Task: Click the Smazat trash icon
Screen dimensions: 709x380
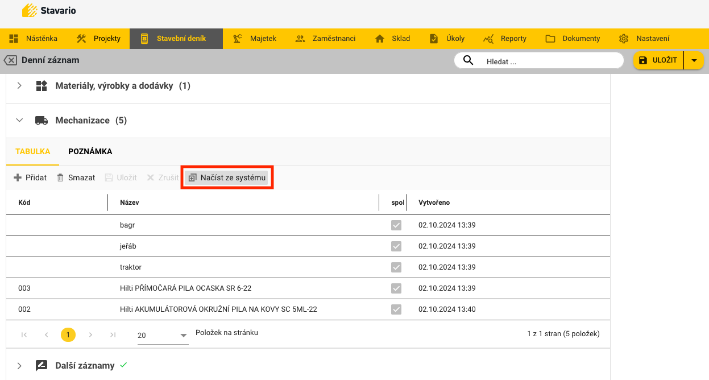Action: coord(60,177)
